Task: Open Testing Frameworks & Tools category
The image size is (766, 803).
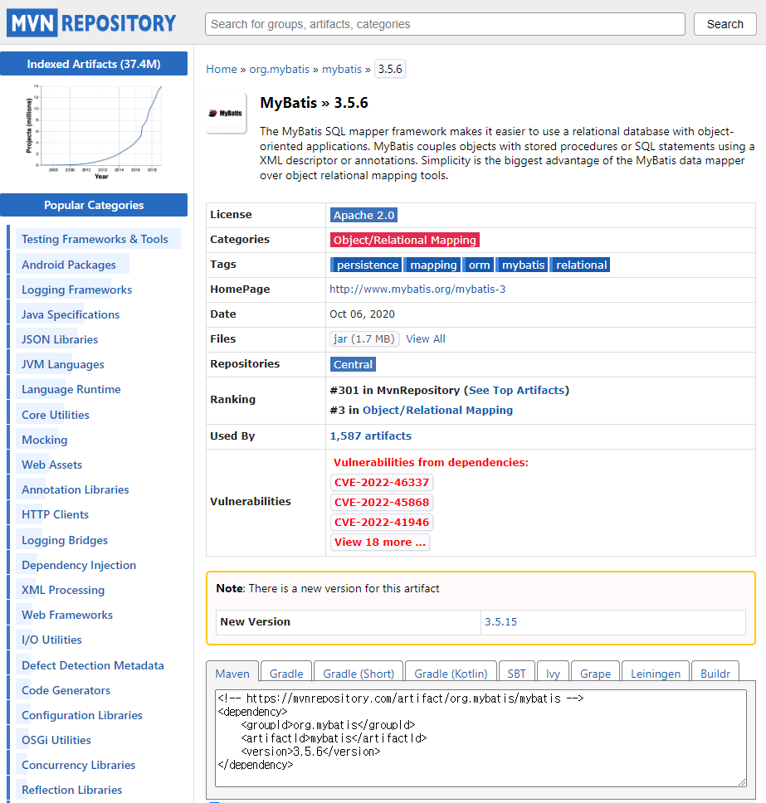Action: [95, 239]
